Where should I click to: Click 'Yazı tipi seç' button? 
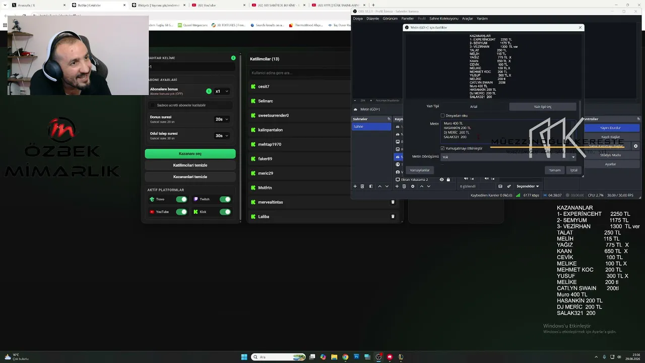(x=543, y=106)
